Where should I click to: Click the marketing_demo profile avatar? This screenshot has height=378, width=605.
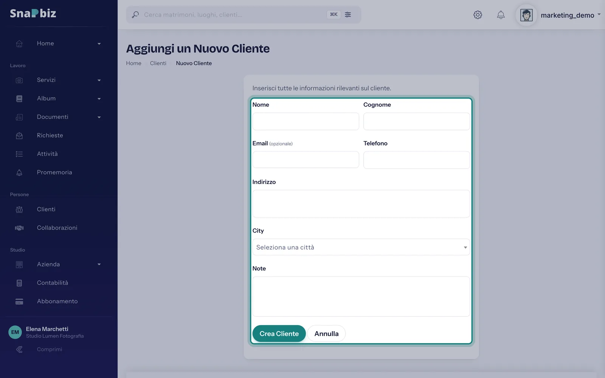click(x=526, y=15)
